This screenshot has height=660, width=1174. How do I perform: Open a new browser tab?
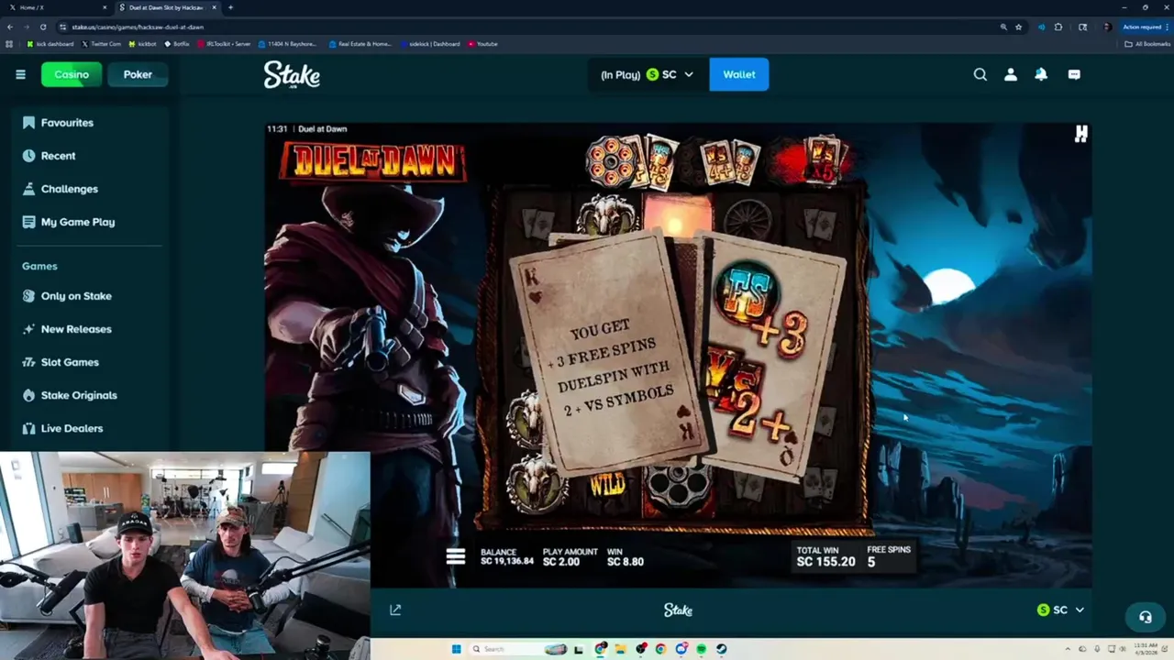pos(230,7)
